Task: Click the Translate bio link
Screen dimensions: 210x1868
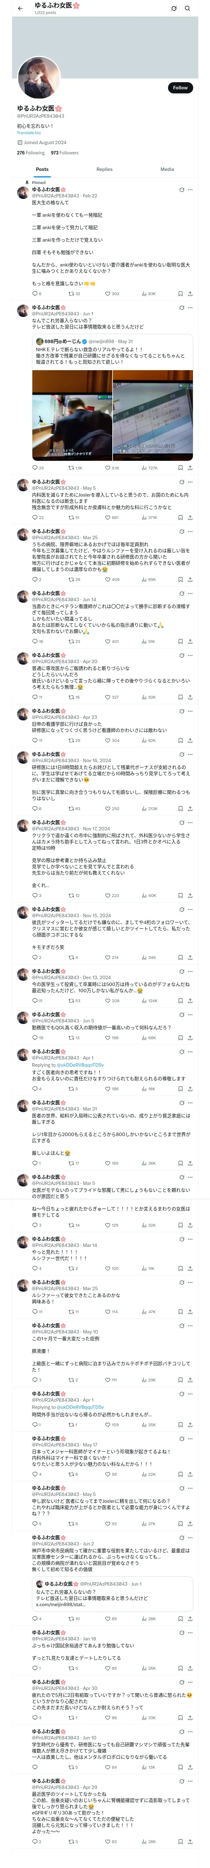Action: click(x=29, y=133)
